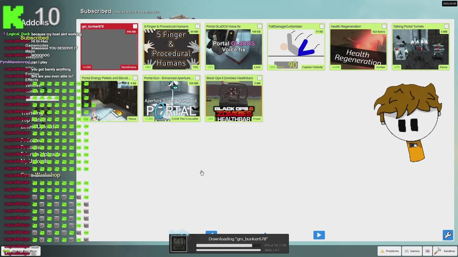Click the '+7,206' rating on Portal Gun
Viewport: 458px width, 257px height.
(x=149, y=119)
